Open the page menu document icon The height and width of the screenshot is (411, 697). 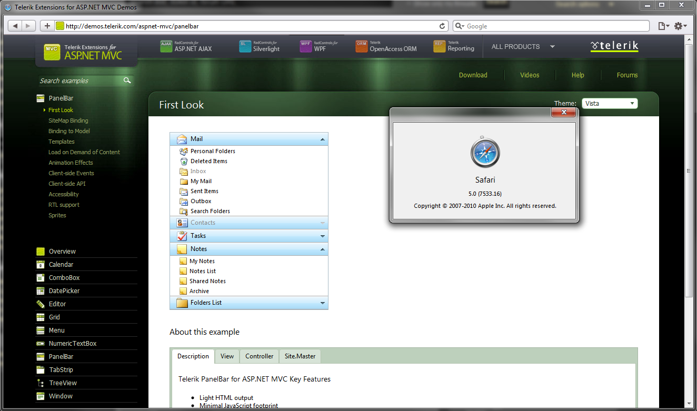click(664, 26)
